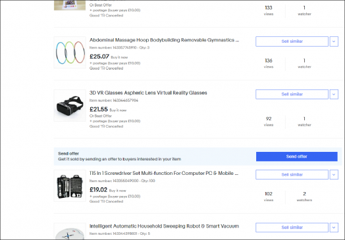
Task: Open 3D VR Glasses Aspheric Lens title link
Action: tap(148, 93)
